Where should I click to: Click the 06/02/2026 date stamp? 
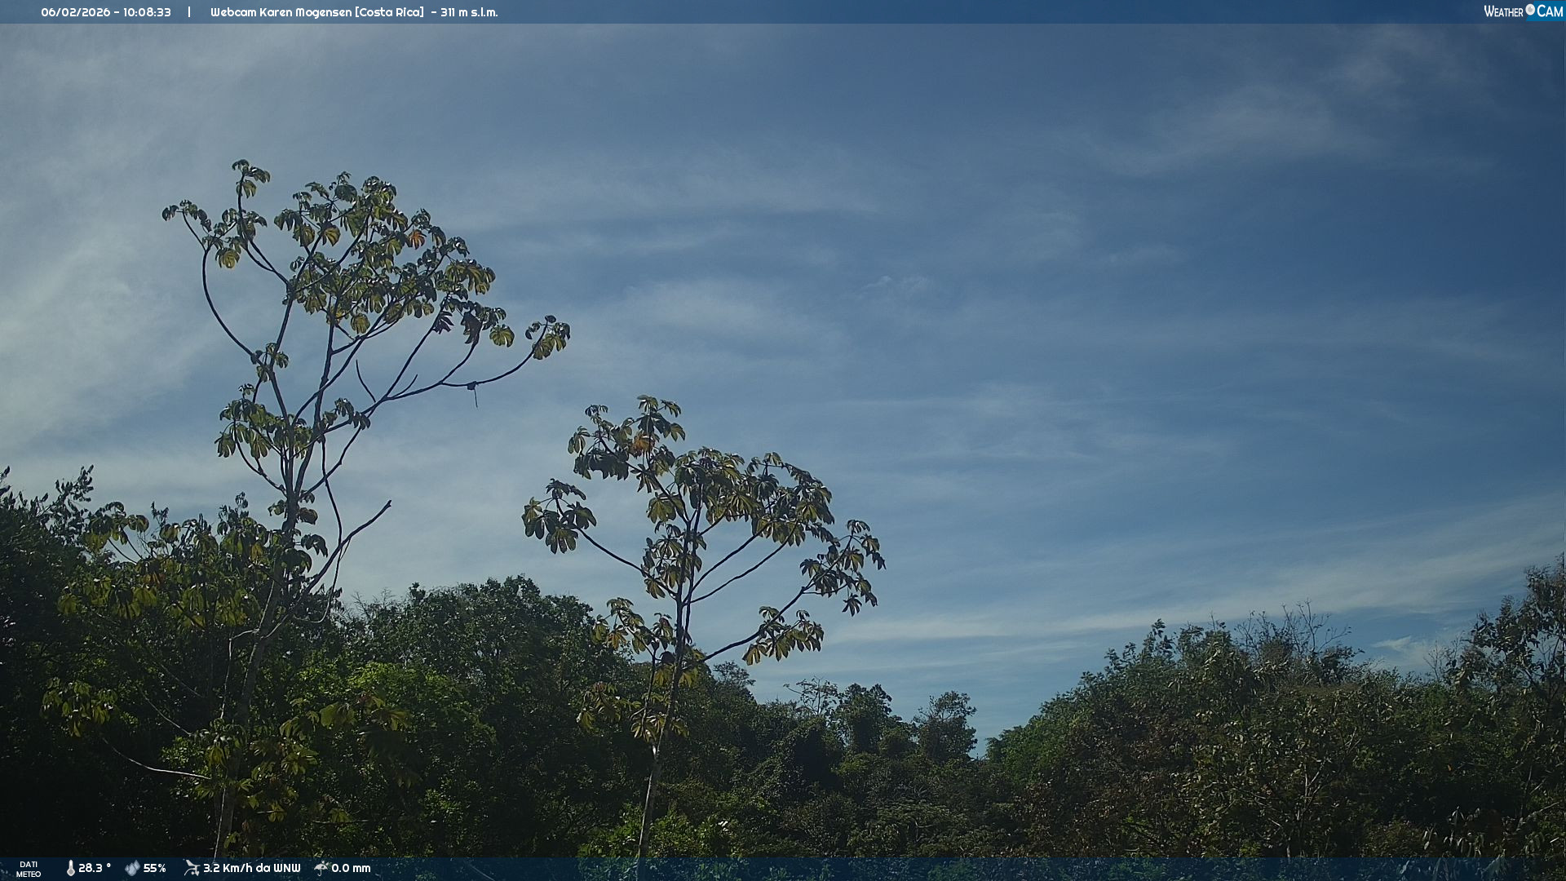click(75, 12)
